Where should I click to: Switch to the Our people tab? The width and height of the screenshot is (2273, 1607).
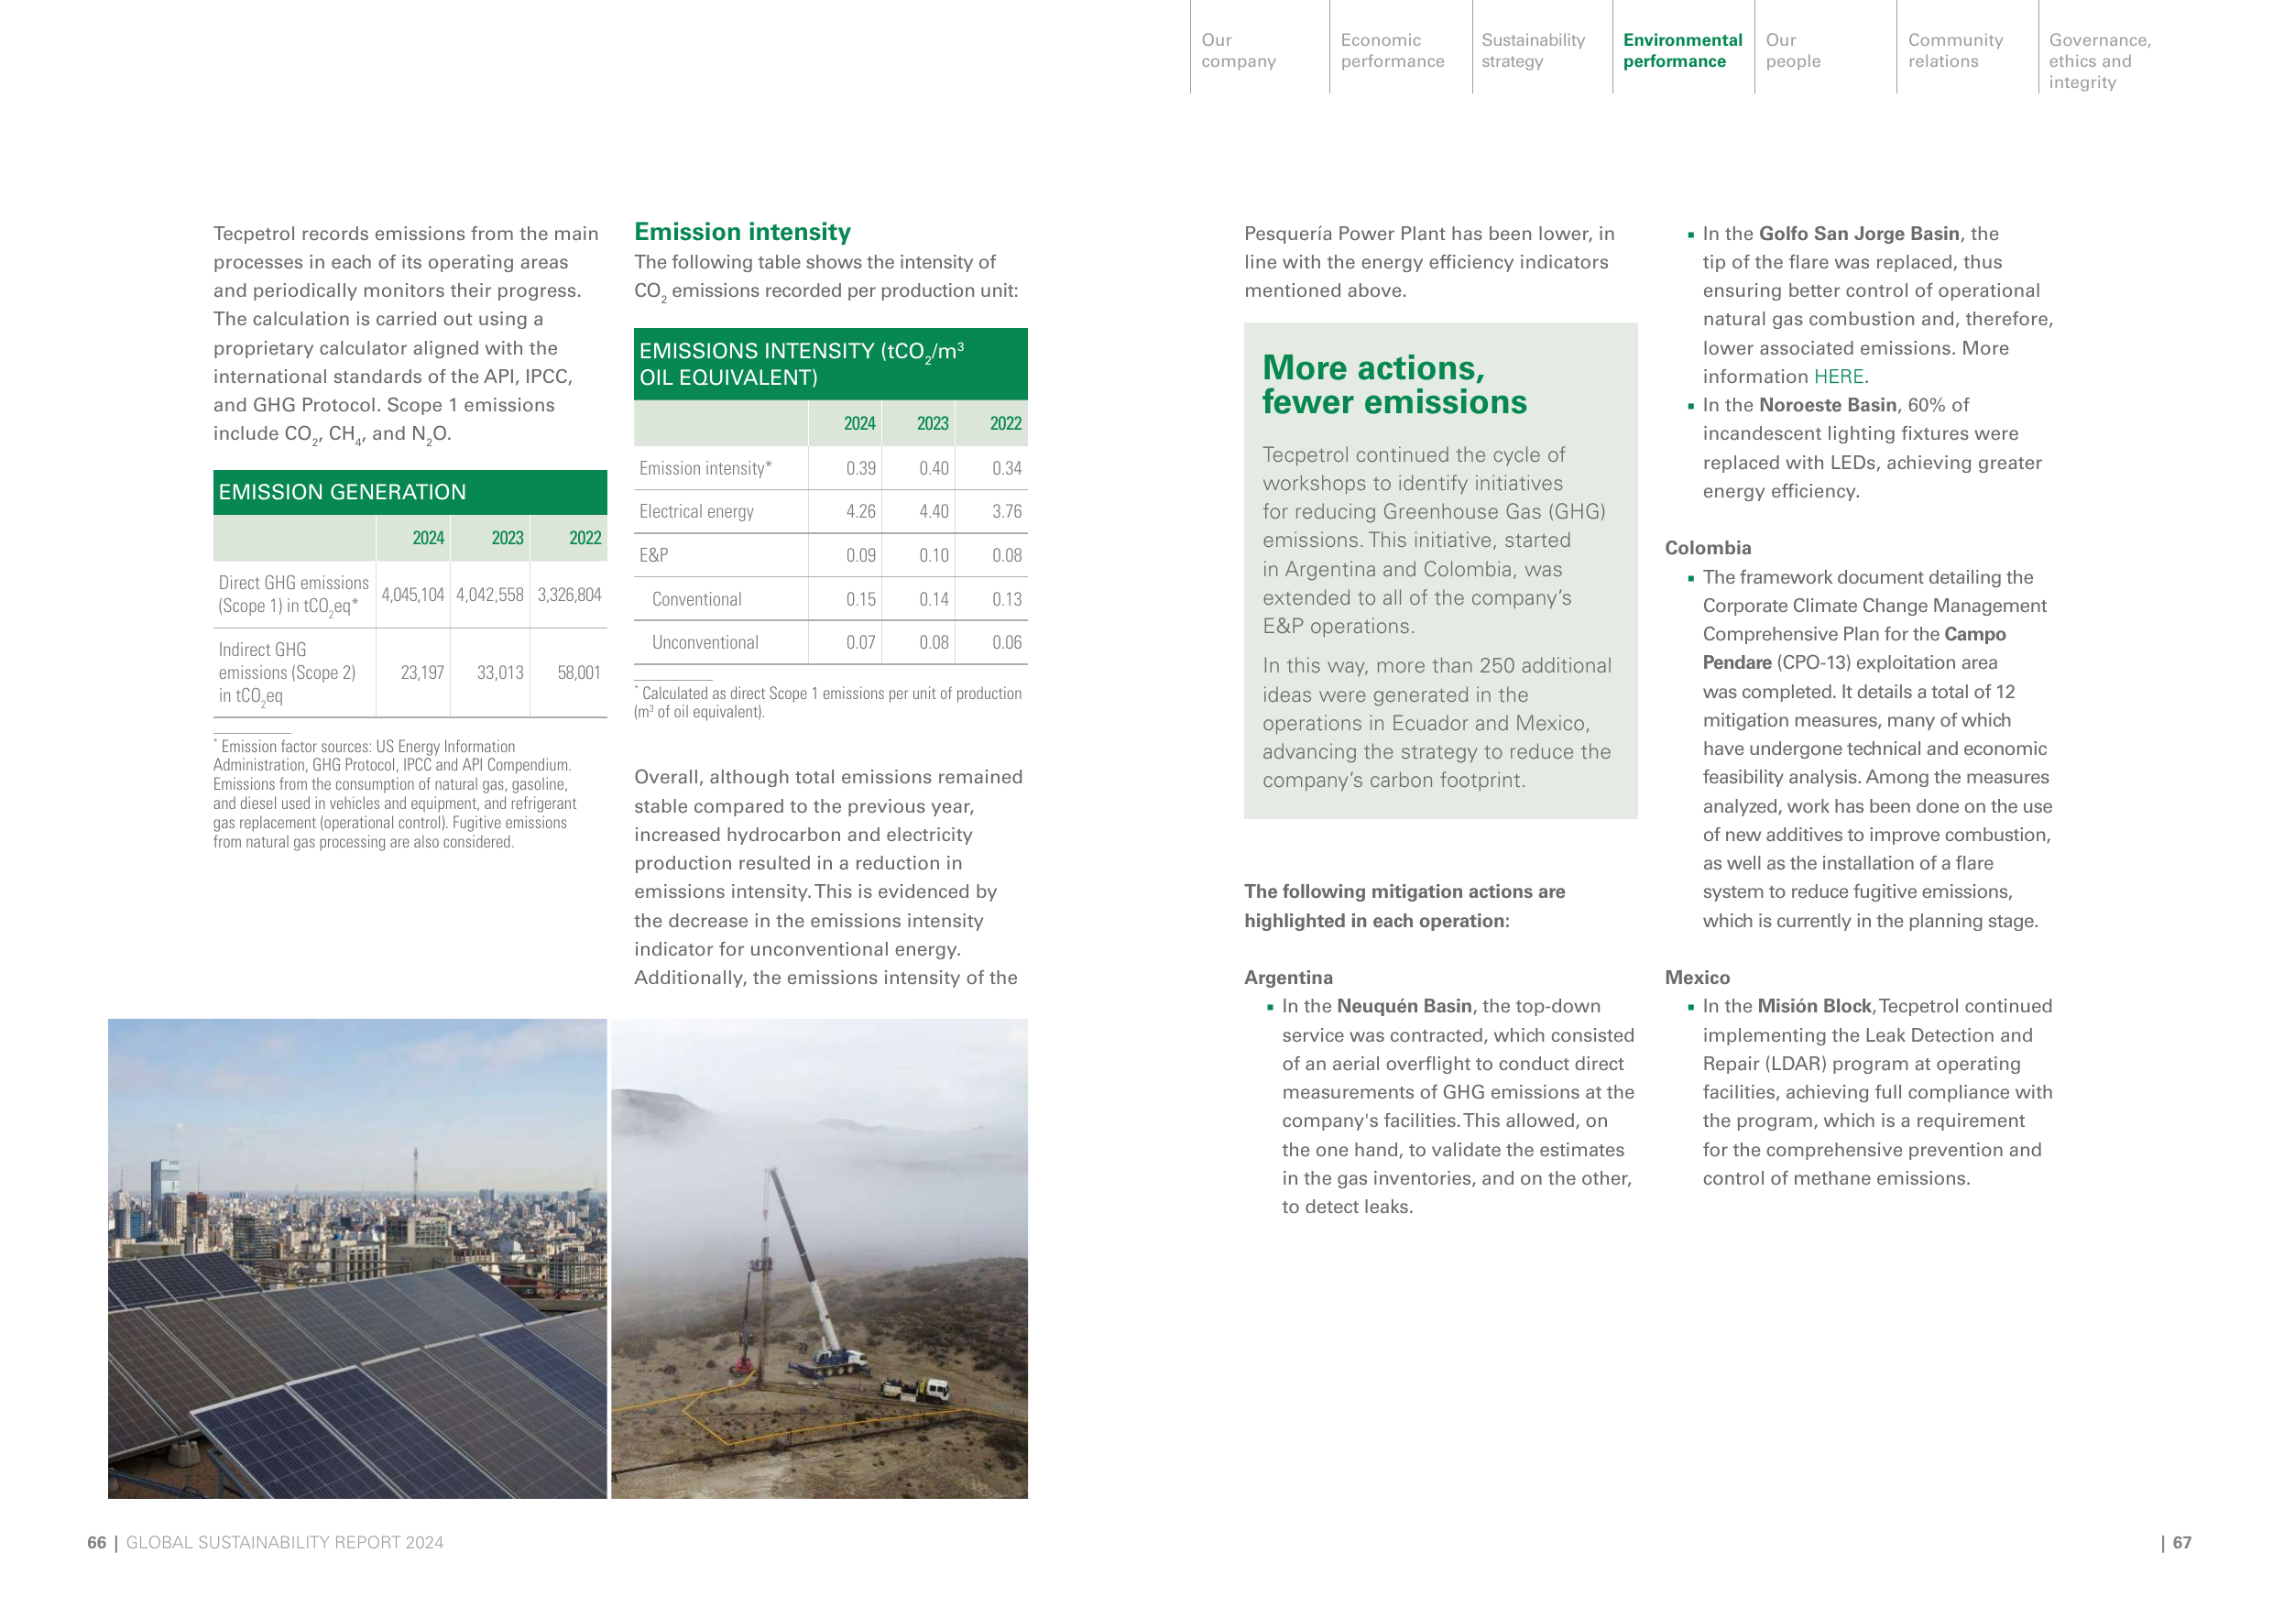pos(1793,50)
